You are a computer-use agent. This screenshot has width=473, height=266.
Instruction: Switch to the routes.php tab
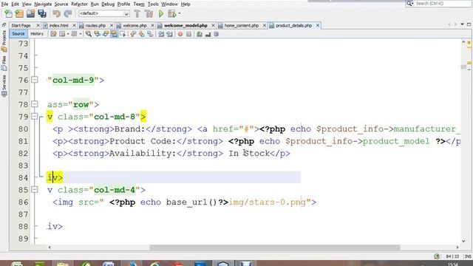pyautogui.click(x=95, y=26)
